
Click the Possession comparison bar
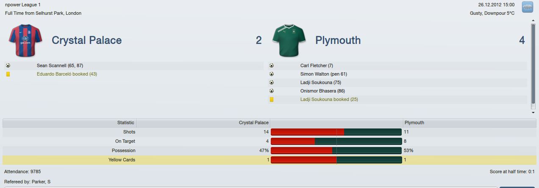[x=336, y=150]
